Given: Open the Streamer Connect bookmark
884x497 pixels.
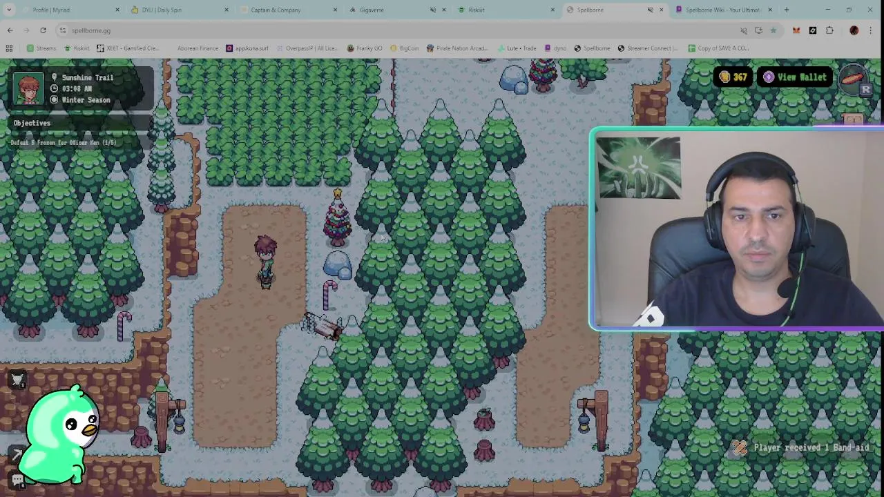Looking at the screenshot, I should coord(648,48).
